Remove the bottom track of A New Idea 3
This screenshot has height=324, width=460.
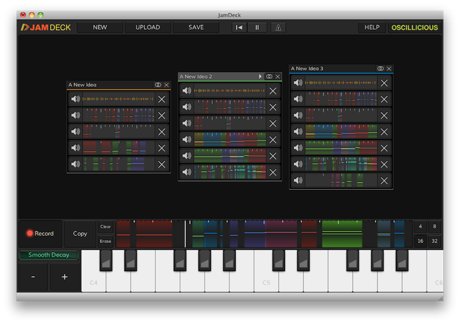coord(384,181)
